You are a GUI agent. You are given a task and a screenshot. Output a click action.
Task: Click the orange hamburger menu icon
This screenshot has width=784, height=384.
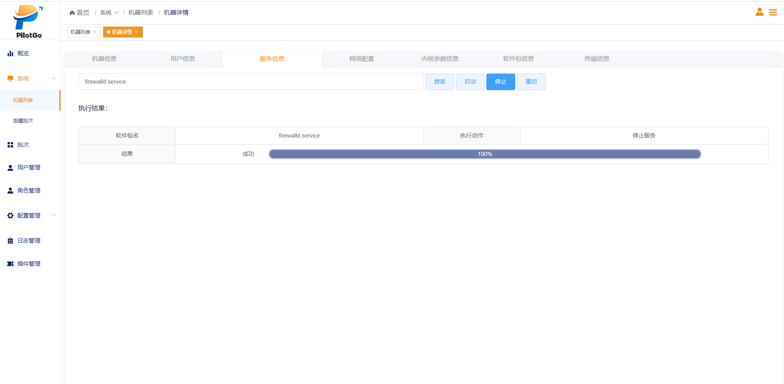[x=773, y=13]
